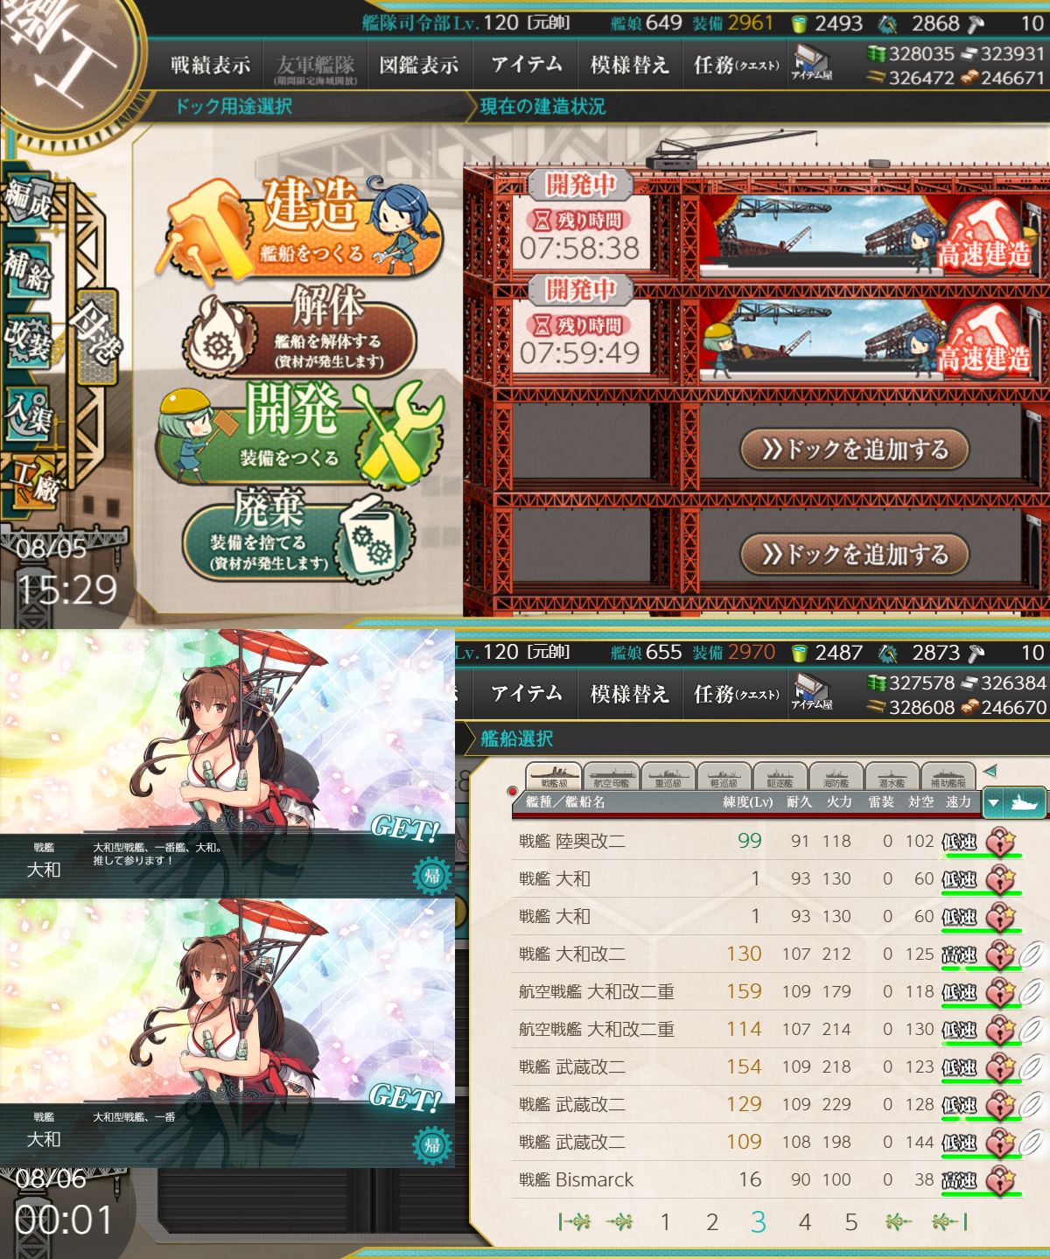Switch to the 航空母艦 ship type tab
The image size is (1050, 1259).
tap(611, 776)
